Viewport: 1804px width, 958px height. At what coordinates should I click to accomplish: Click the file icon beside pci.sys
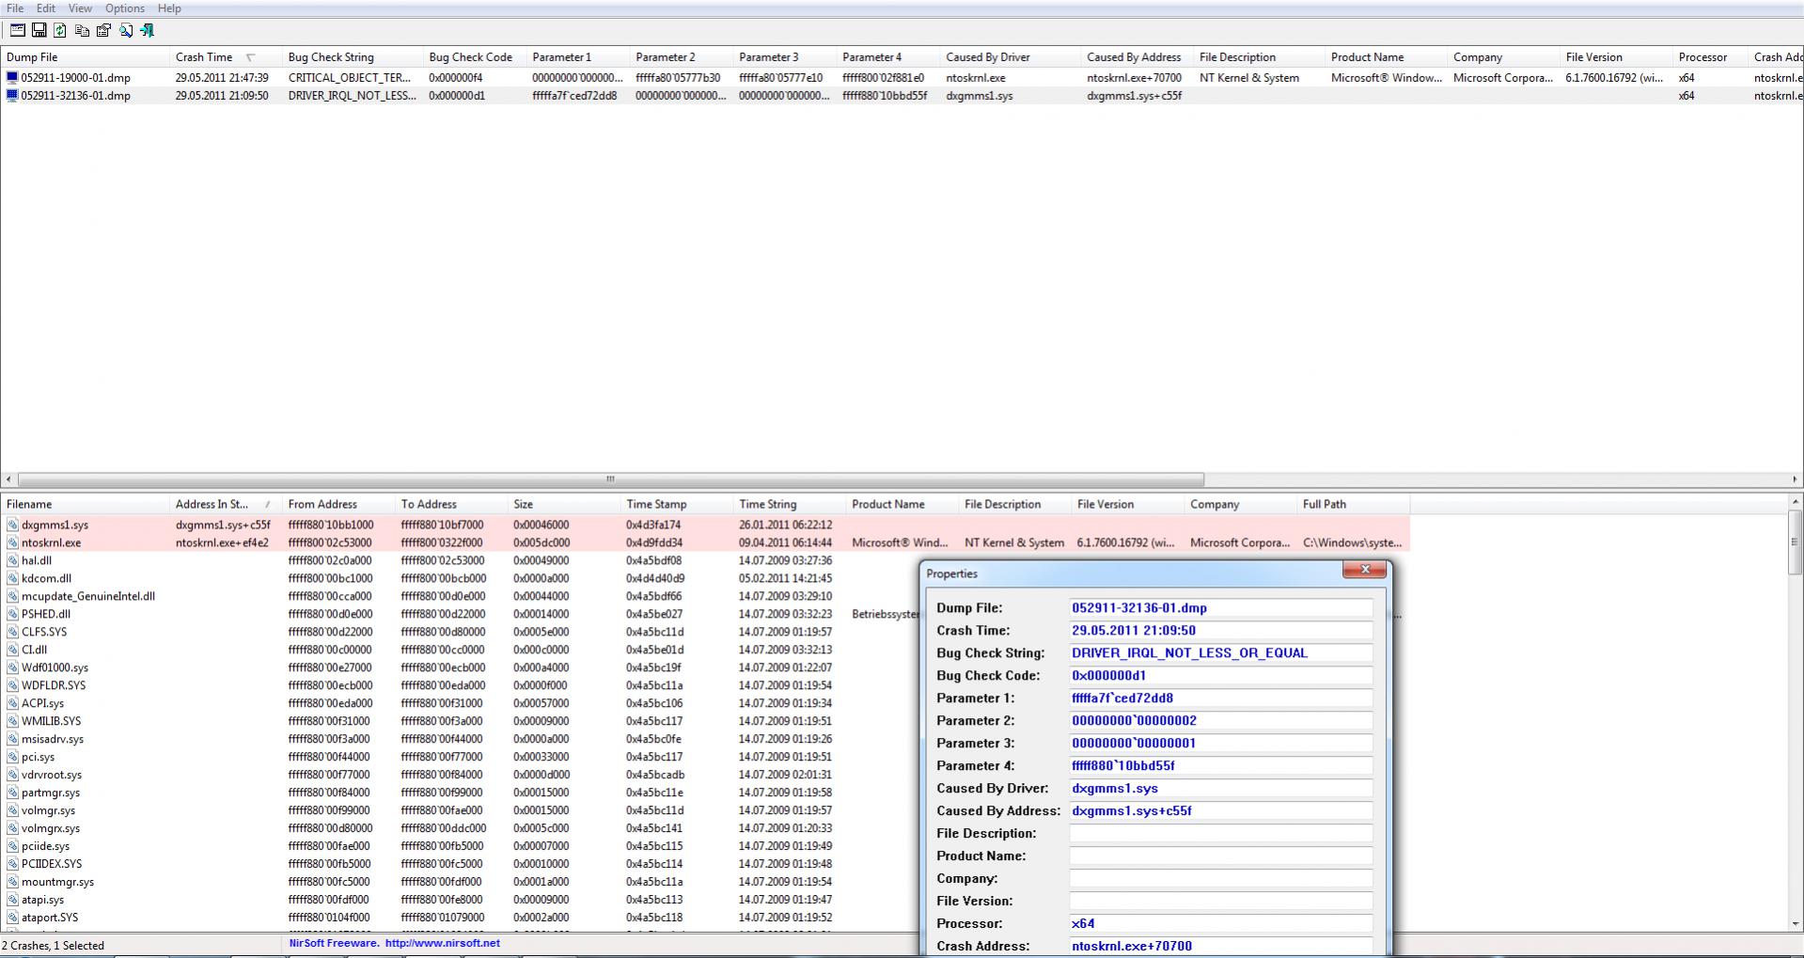tap(12, 757)
